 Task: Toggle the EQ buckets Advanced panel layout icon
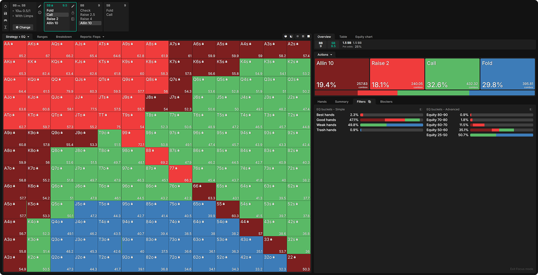tap(531, 109)
